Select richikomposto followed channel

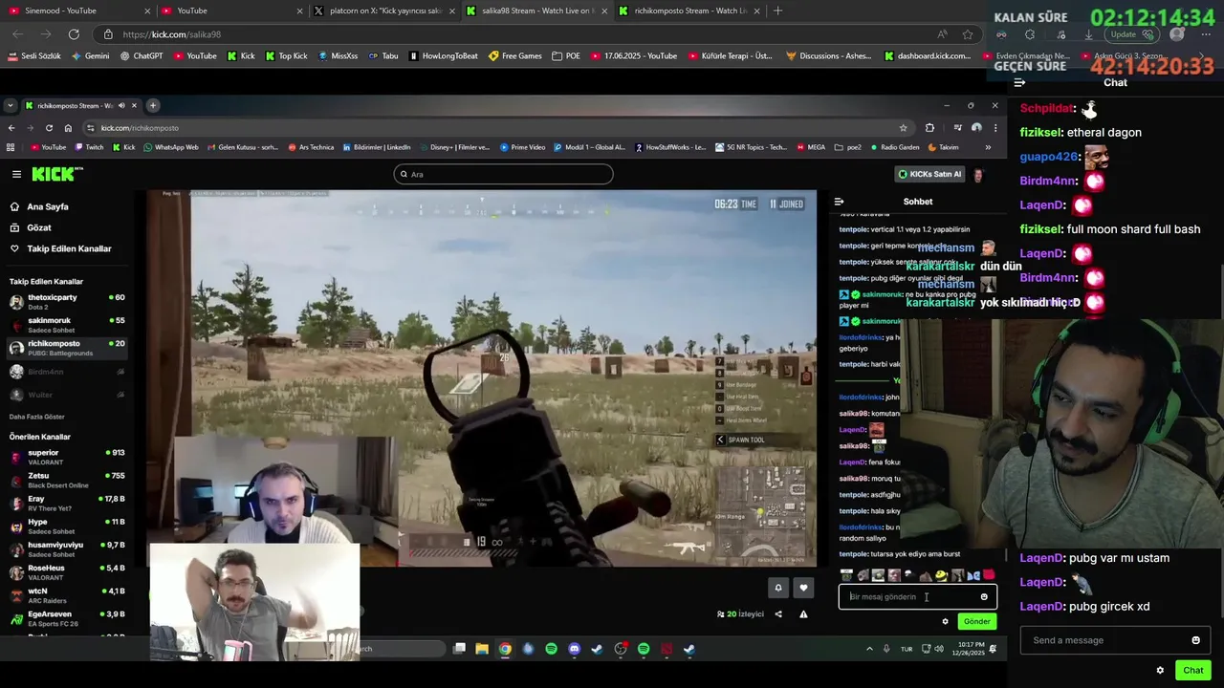point(67,348)
